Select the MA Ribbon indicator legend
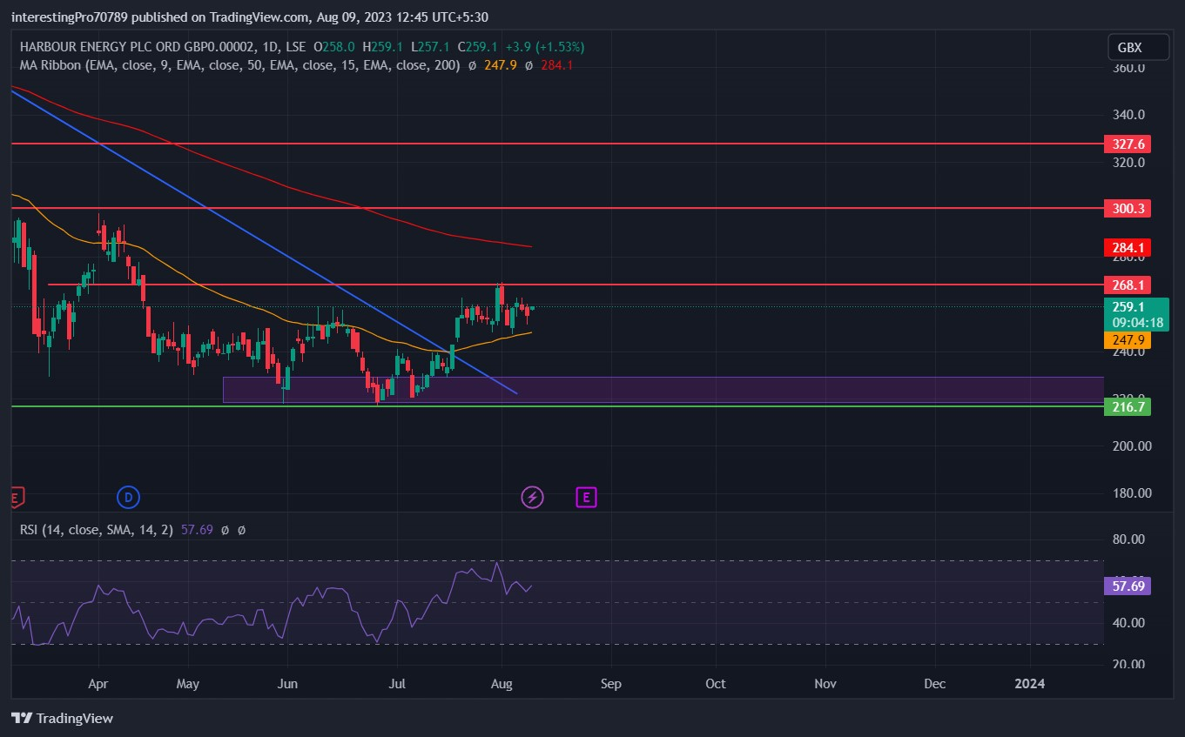The height and width of the screenshot is (737, 1185). click(x=239, y=65)
